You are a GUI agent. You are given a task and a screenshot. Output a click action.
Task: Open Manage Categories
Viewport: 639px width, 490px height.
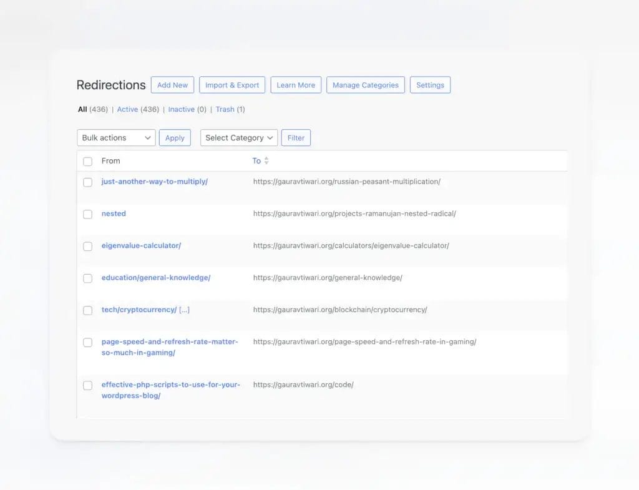[365, 85]
